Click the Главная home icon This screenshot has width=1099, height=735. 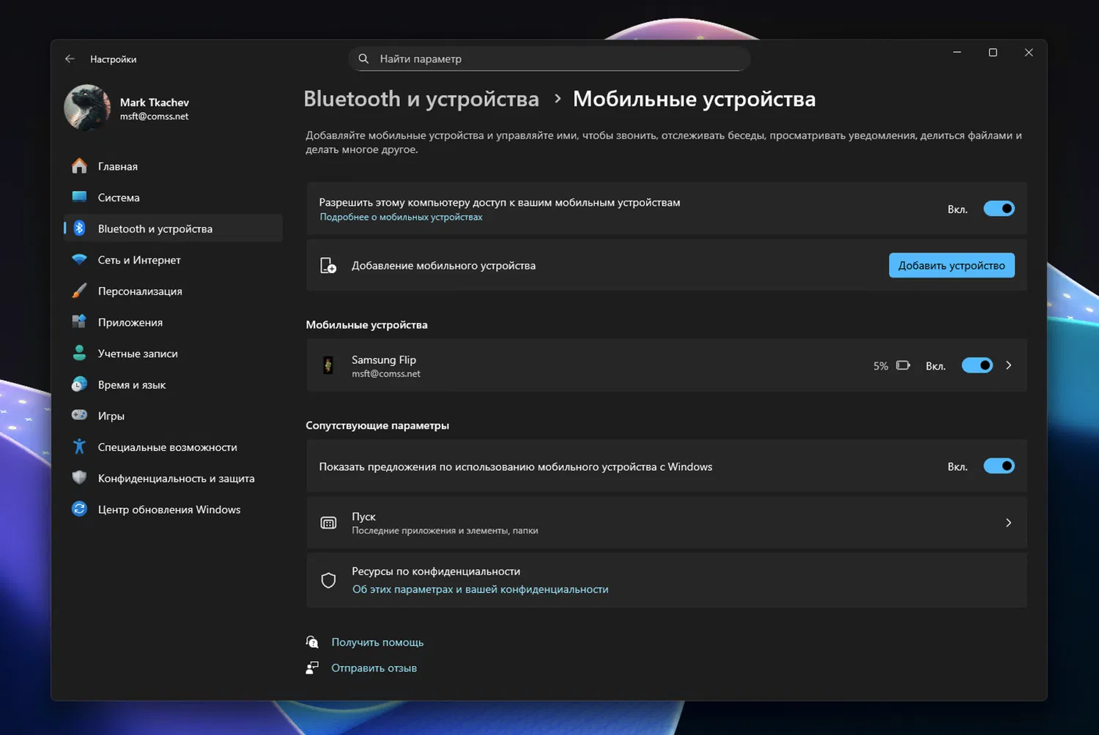pyautogui.click(x=79, y=166)
